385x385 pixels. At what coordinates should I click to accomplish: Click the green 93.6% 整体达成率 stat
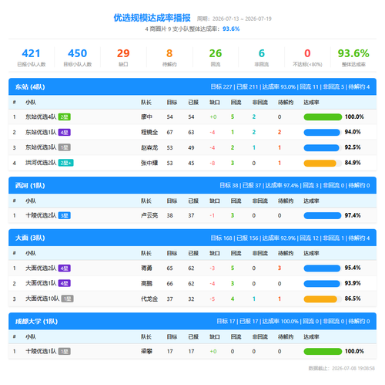[353, 57]
